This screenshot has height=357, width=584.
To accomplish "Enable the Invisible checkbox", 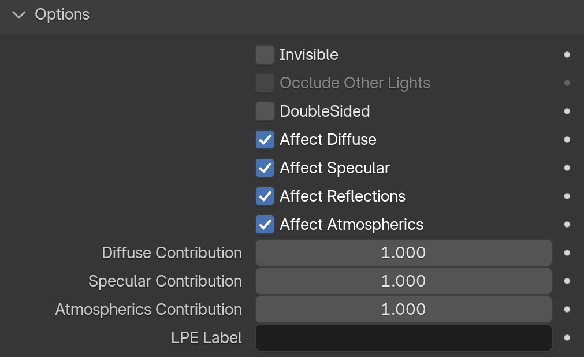I will tap(265, 55).
